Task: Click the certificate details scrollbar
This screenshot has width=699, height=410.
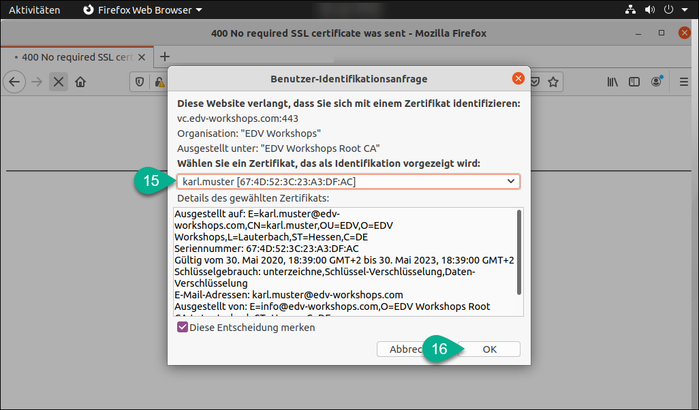Action: point(519,252)
